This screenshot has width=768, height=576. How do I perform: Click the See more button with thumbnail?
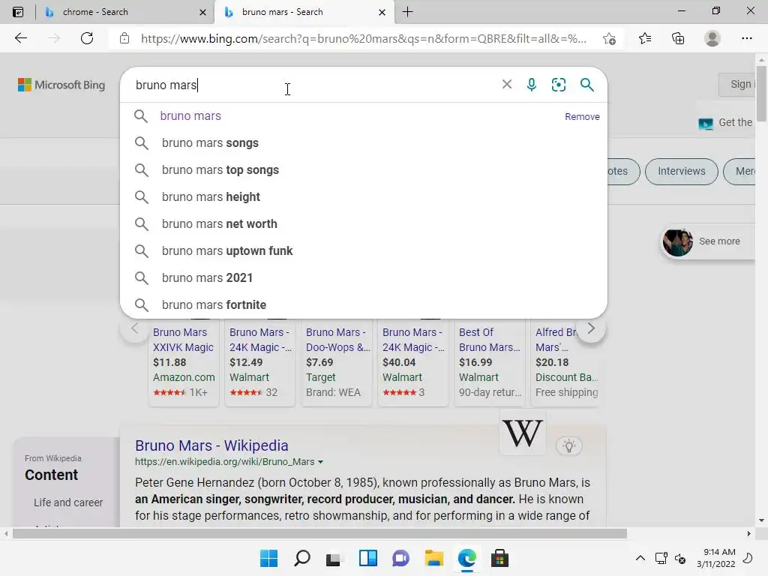[708, 241]
